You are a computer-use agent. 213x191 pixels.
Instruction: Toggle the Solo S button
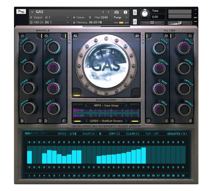pos(135,13)
